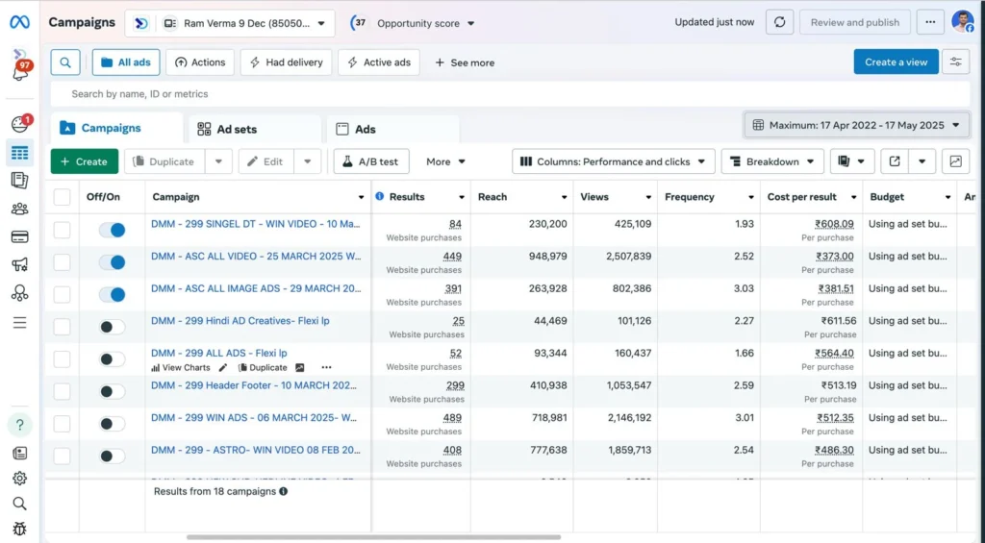Image resolution: width=985 pixels, height=543 pixels.
Task: Click the export share icon in toolbar
Action: pyautogui.click(x=895, y=161)
